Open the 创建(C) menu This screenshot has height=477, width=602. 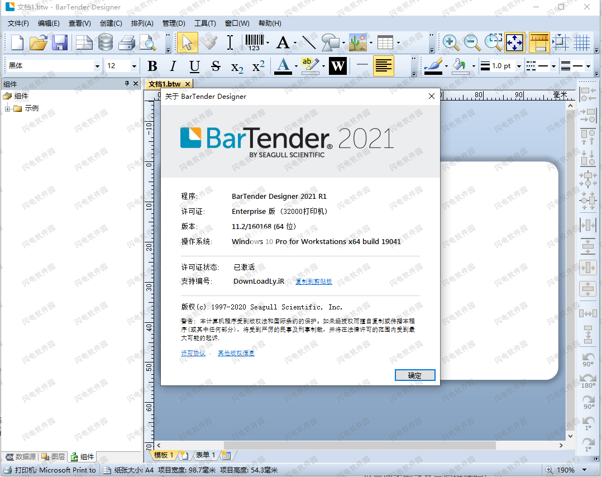coord(111,23)
